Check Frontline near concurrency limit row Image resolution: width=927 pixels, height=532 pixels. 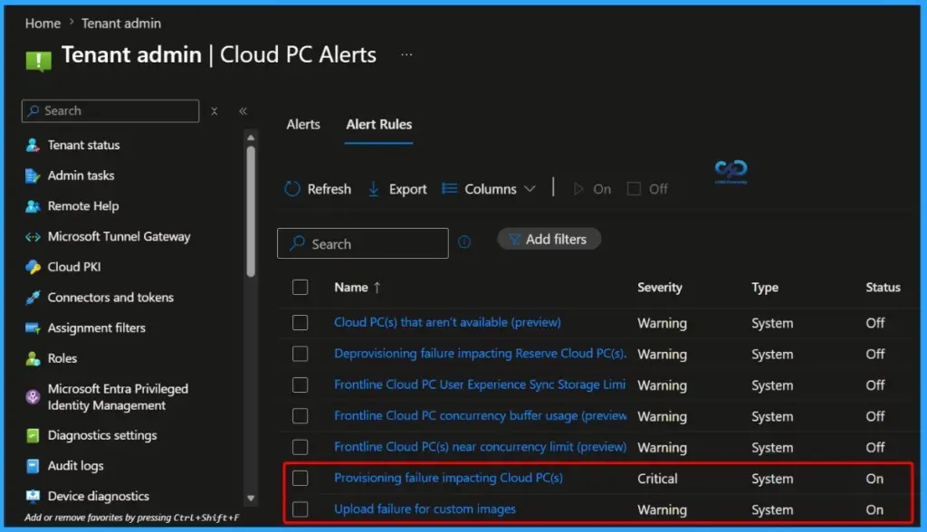(301, 447)
